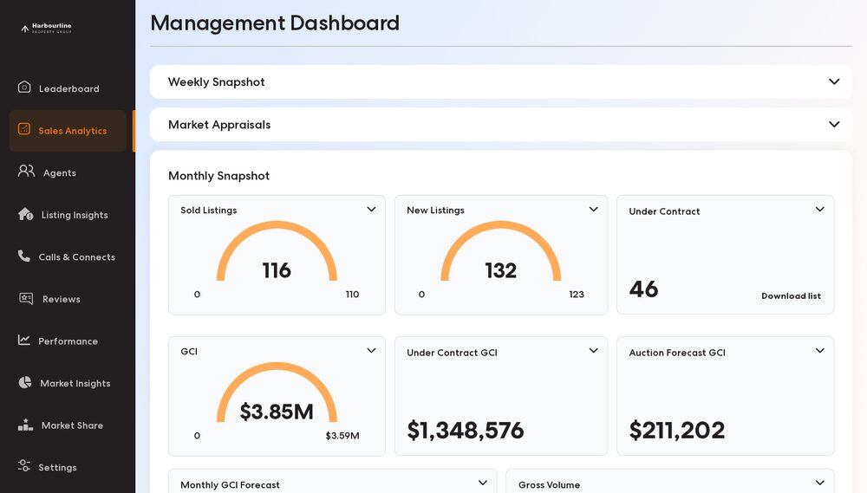The image size is (867, 493).
Task: Click the Settings sliders icon
Action: point(23,465)
